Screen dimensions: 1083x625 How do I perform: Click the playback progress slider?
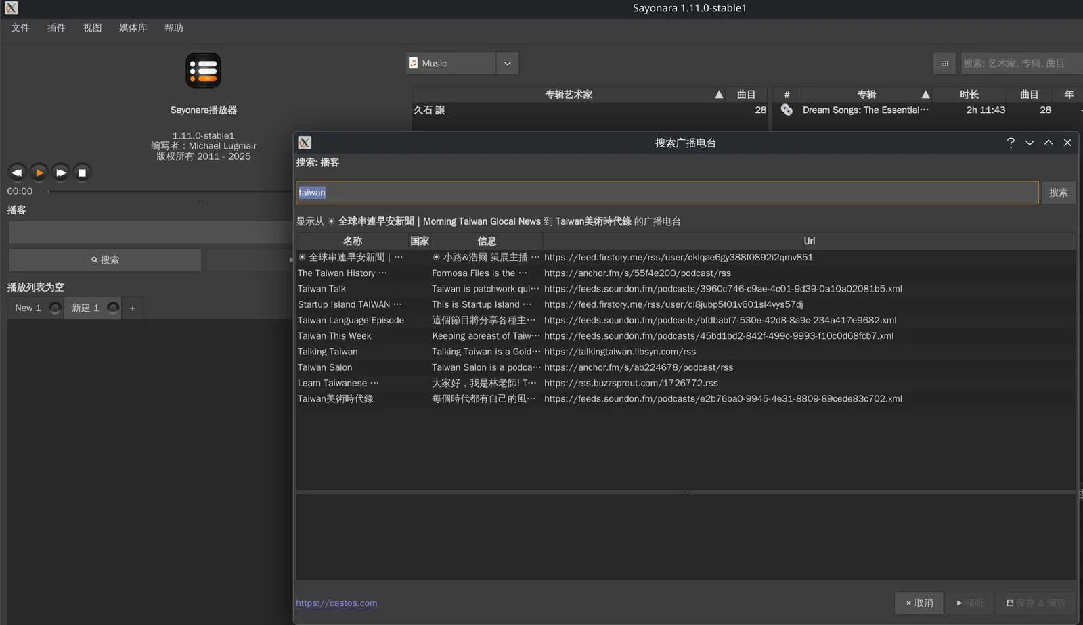[x=169, y=191]
